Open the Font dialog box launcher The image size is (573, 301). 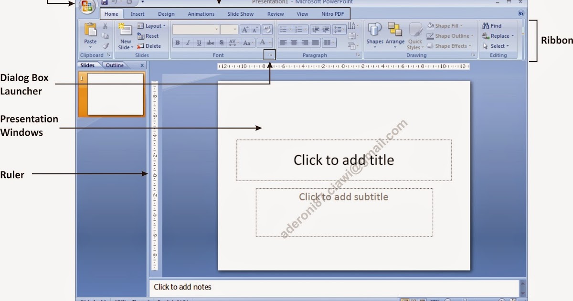pos(270,55)
